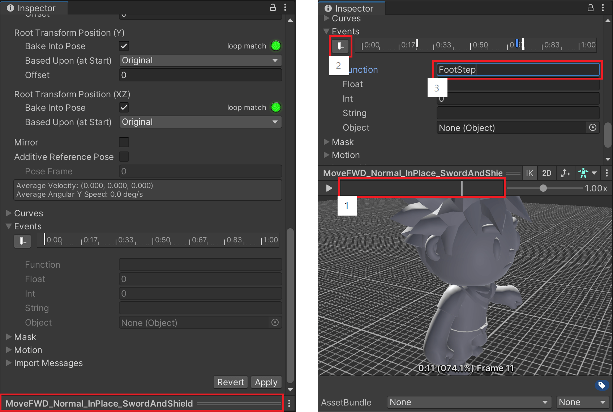Select white event marker near 0:17
This screenshot has height=412, width=613.
417,43
